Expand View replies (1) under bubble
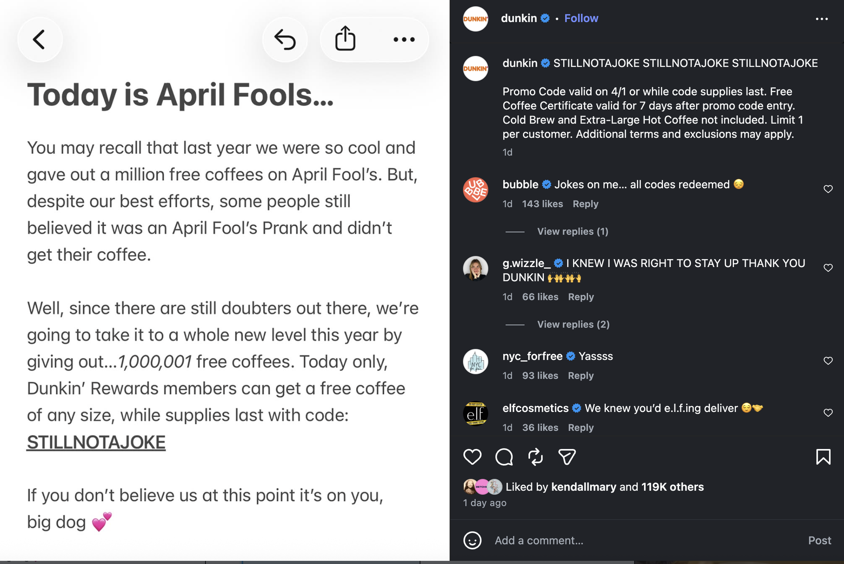This screenshot has width=844, height=564. point(572,231)
